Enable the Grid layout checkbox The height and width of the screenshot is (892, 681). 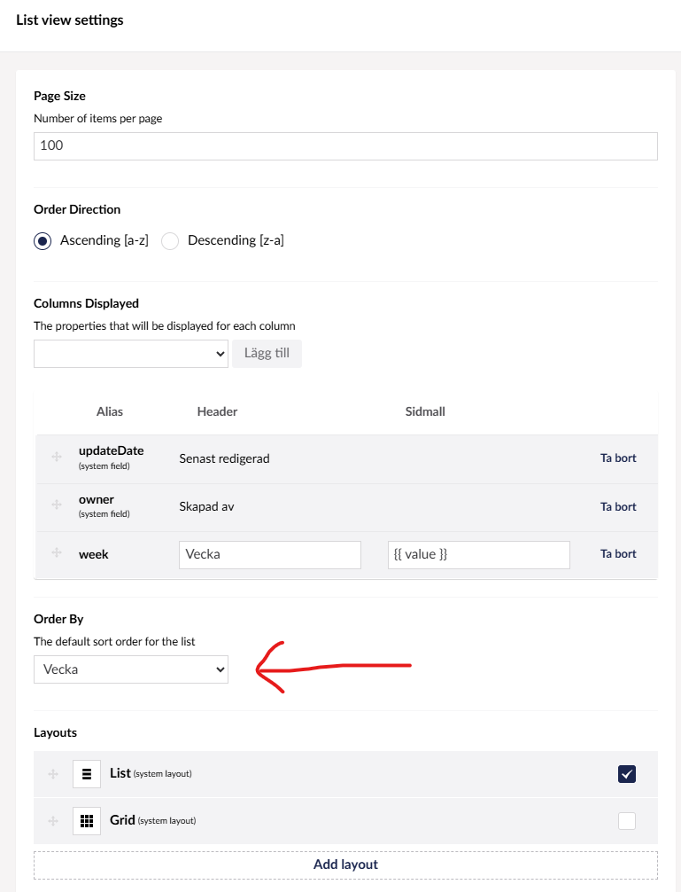[627, 821]
